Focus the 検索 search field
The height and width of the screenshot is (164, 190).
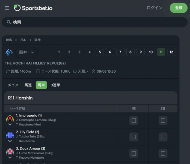pyautogui.click(x=95, y=22)
